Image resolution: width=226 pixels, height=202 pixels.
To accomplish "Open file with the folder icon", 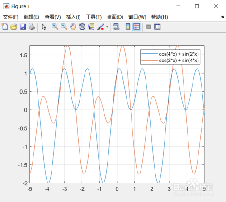I will pyautogui.click(x=14, y=27).
